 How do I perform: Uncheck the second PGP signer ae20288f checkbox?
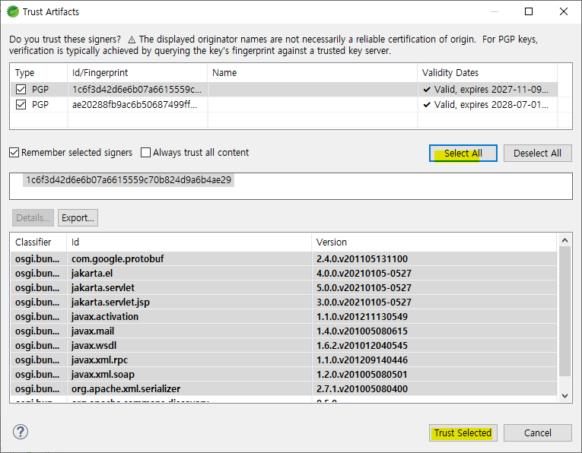pos(21,105)
